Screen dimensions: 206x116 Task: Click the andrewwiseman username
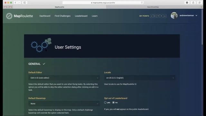pyautogui.click(x=187, y=15)
